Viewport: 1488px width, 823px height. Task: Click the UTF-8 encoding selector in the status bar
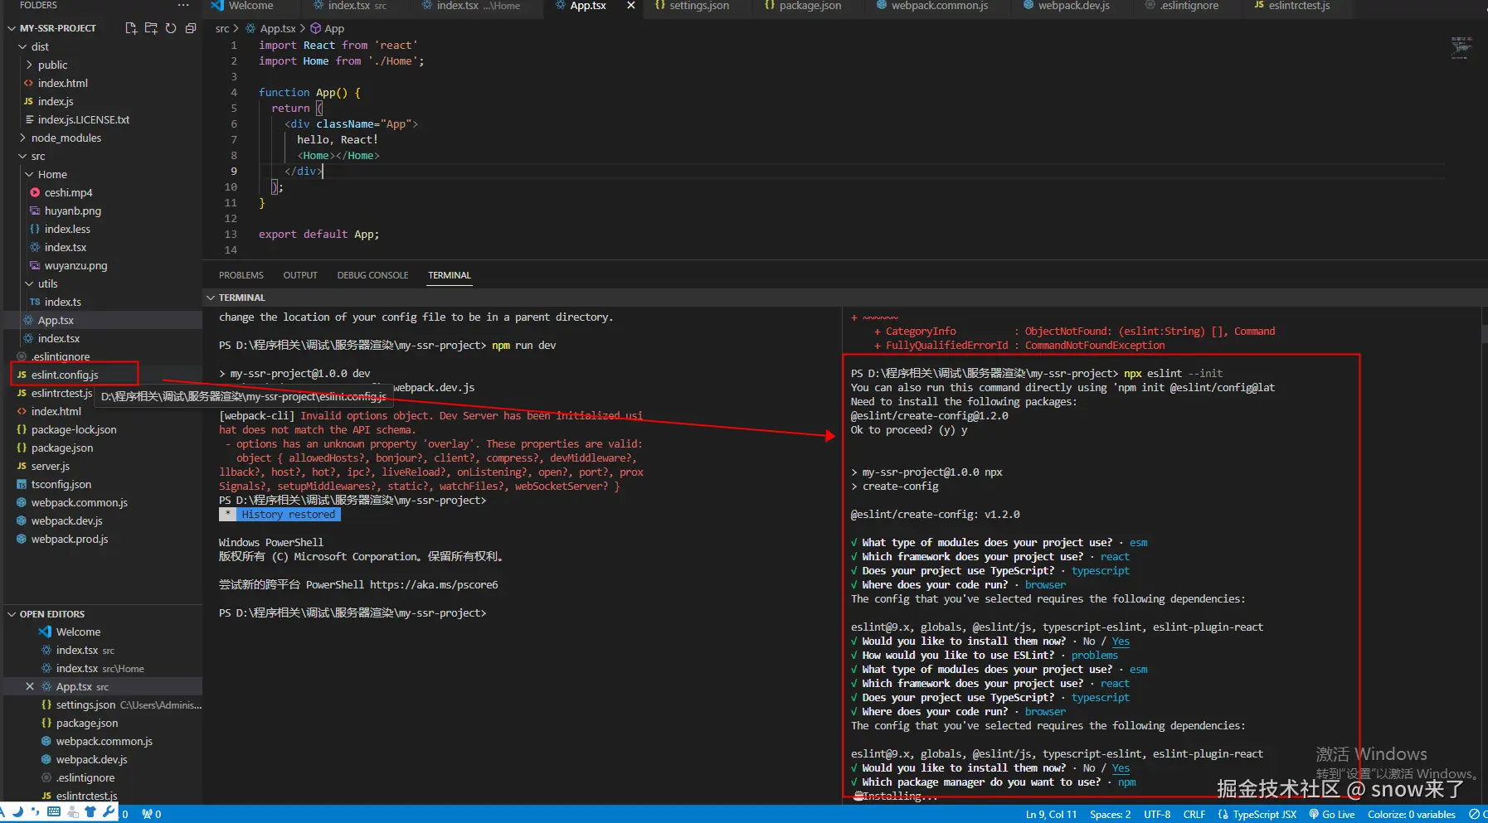[x=1156, y=814]
